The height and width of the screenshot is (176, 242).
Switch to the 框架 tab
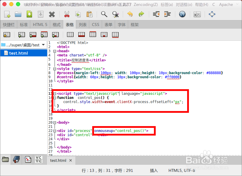click(x=134, y=25)
